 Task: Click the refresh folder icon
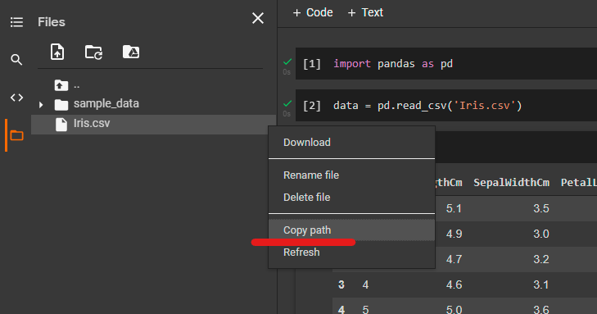93,52
